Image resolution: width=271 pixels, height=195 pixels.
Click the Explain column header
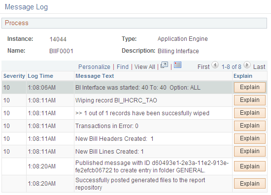tap(243, 76)
